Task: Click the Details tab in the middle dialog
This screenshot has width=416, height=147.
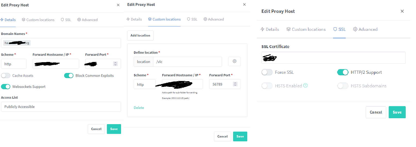Action: pos(134,19)
